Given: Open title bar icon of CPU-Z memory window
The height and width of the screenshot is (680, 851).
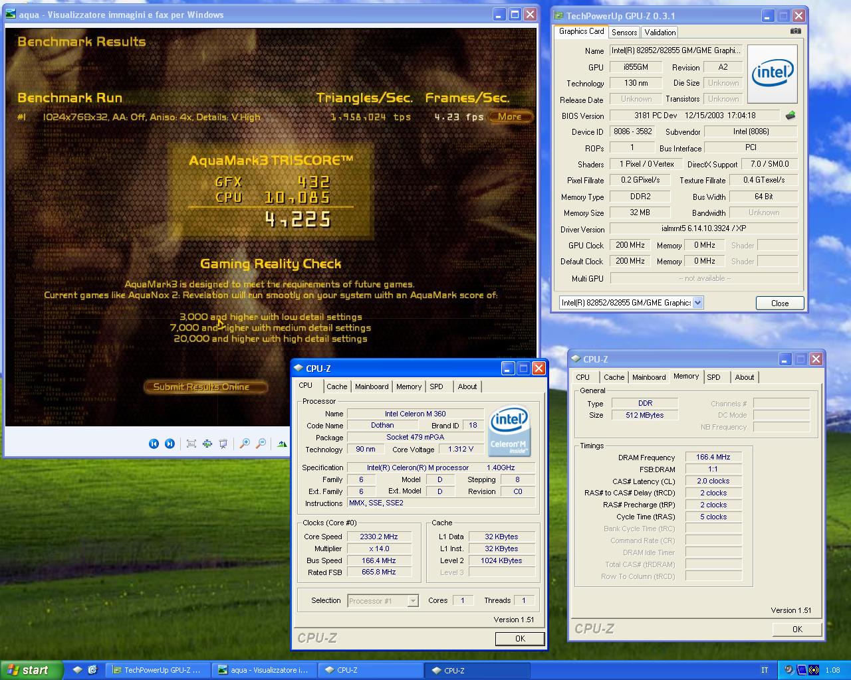Looking at the screenshot, I should tap(576, 359).
